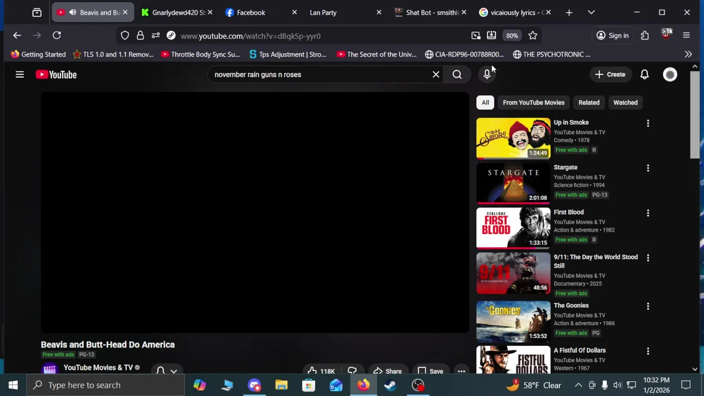This screenshot has width=704, height=396.
Task: Open a new browser tab
Action: tap(569, 12)
